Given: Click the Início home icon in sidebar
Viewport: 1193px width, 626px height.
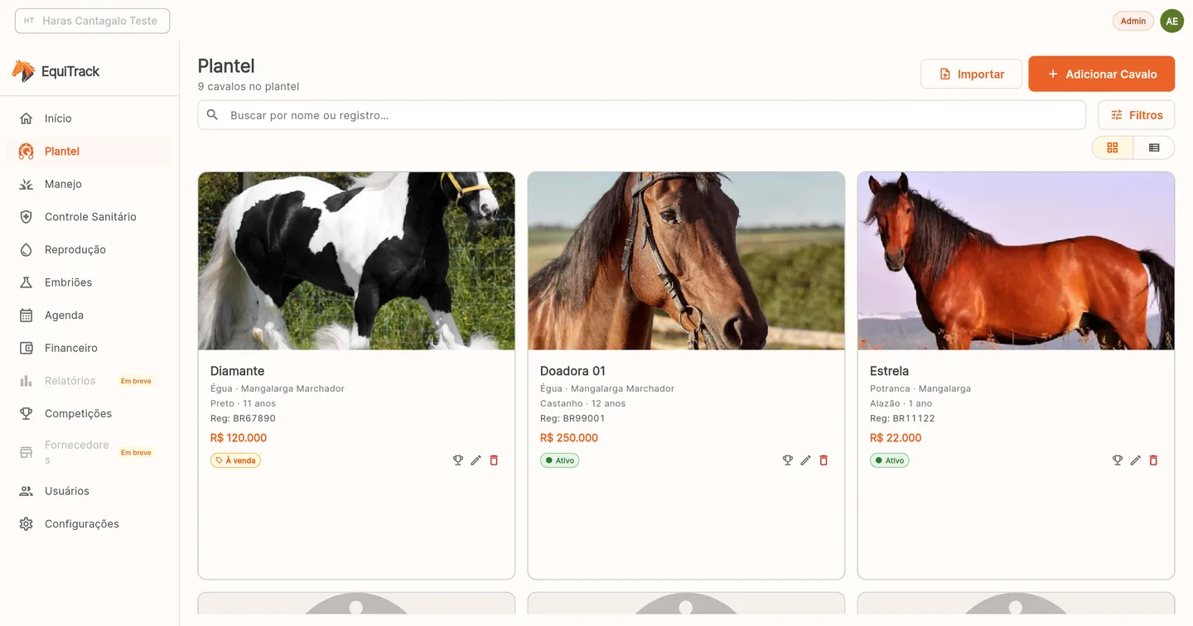Looking at the screenshot, I should (x=27, y=118).
